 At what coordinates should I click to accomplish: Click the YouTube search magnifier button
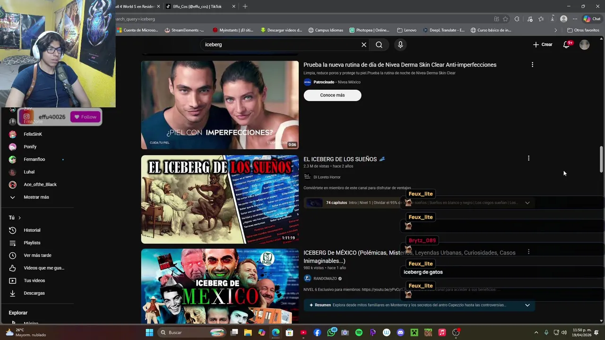(x=379, y=44)
